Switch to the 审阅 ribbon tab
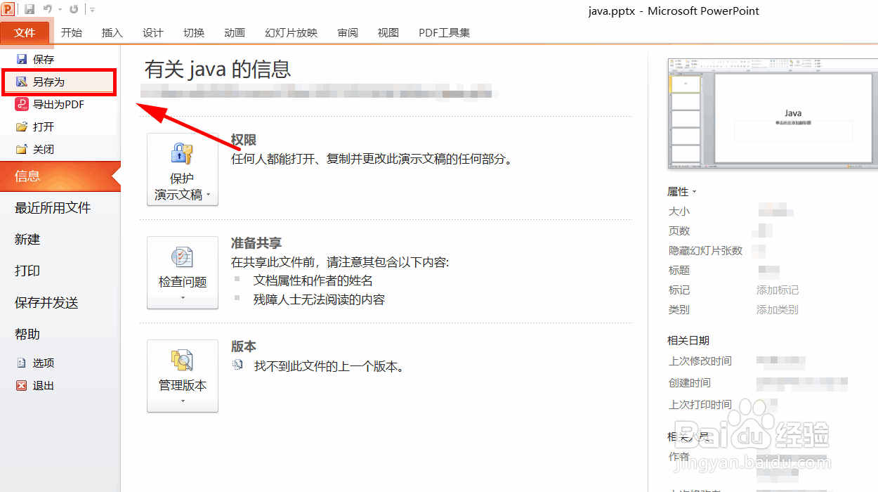This screenshot has width=878, height=492. click(348, 32)
